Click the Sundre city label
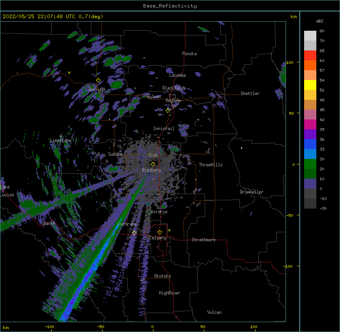Screen dimensions: 340x332 click(115, 154)
